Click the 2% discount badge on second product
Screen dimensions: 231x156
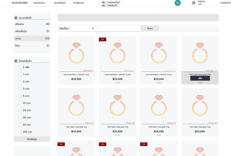coord(102,39)
